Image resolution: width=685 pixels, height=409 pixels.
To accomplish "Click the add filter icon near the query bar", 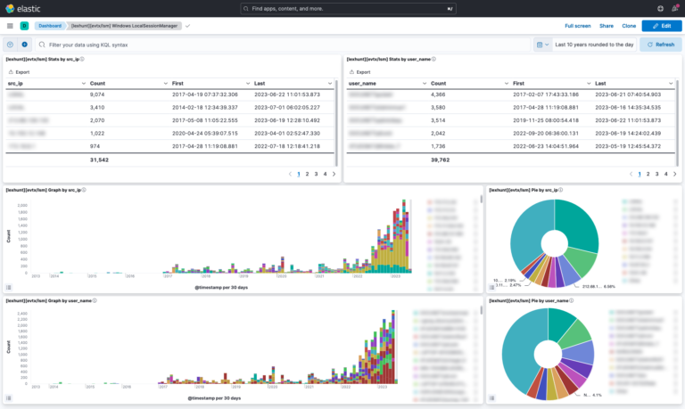I will point(24,44).
